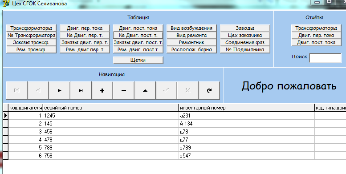Open the Располож. барно table

click(x=191, y=50)
